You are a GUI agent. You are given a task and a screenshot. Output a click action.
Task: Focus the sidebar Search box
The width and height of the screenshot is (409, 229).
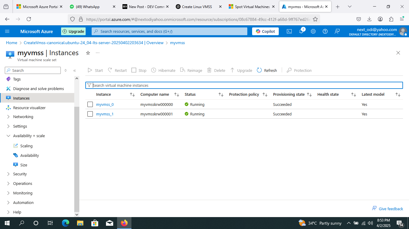coord(33,70)
